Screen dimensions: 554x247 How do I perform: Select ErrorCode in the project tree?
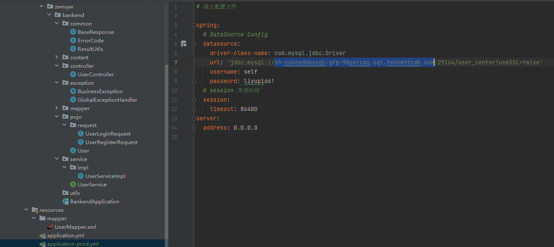point(90,40)
